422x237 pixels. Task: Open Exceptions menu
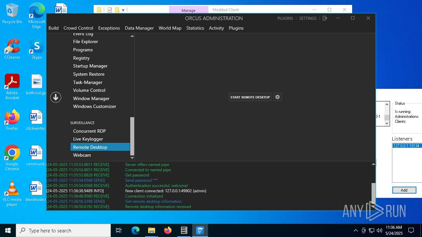click(x=109, y=28)
